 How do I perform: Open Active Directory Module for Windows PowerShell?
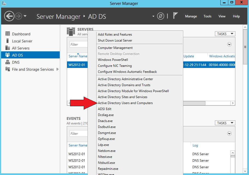pos(133,91)
